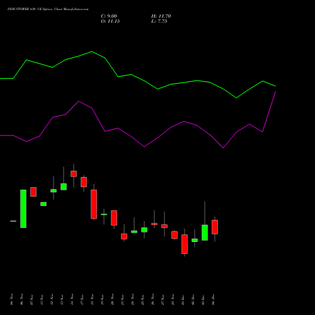Select the 06 Nov date label
This screenshot has width=315, height=315.
pos(21,299)
